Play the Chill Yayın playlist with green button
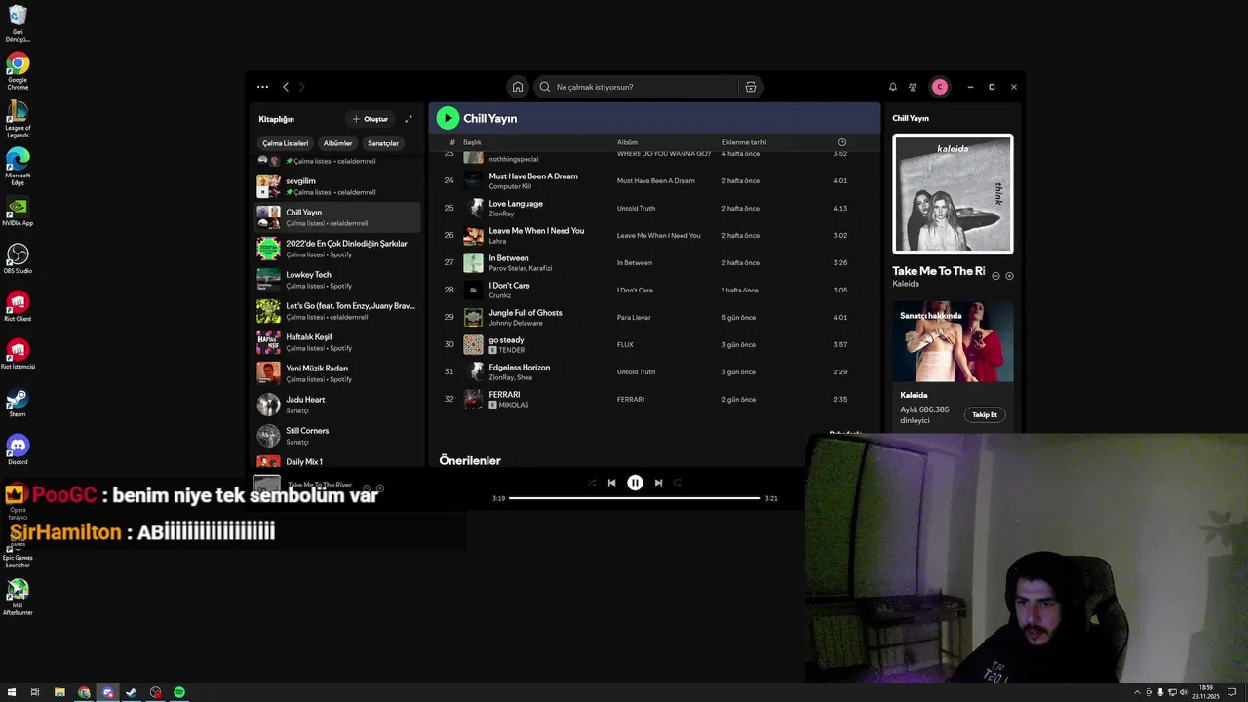 coord(448,118)
